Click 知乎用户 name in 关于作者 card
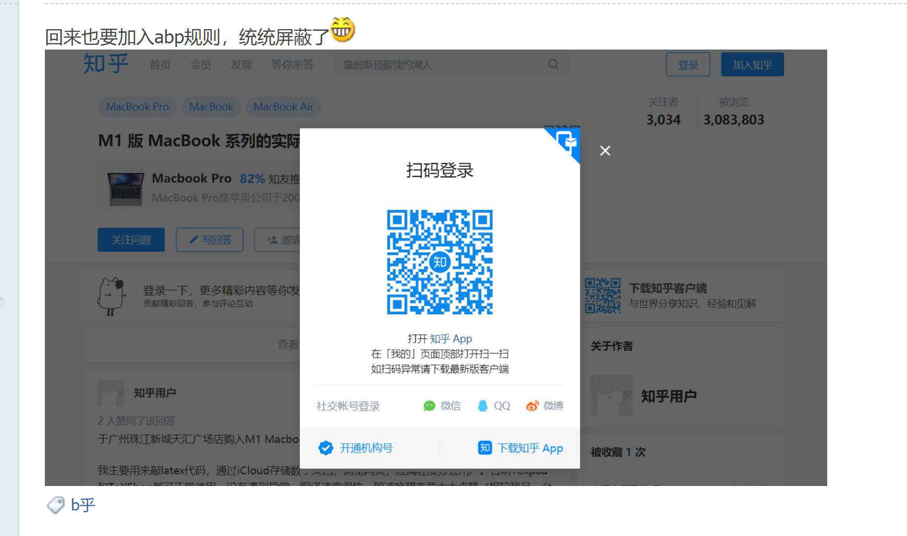This screenshot has width=907, height=536. click(669, 396)
